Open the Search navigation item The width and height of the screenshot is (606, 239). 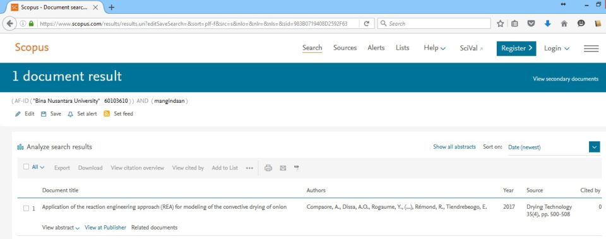[312, 48]
